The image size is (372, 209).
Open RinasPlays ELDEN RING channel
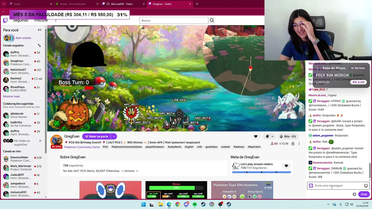coord(23,89)
